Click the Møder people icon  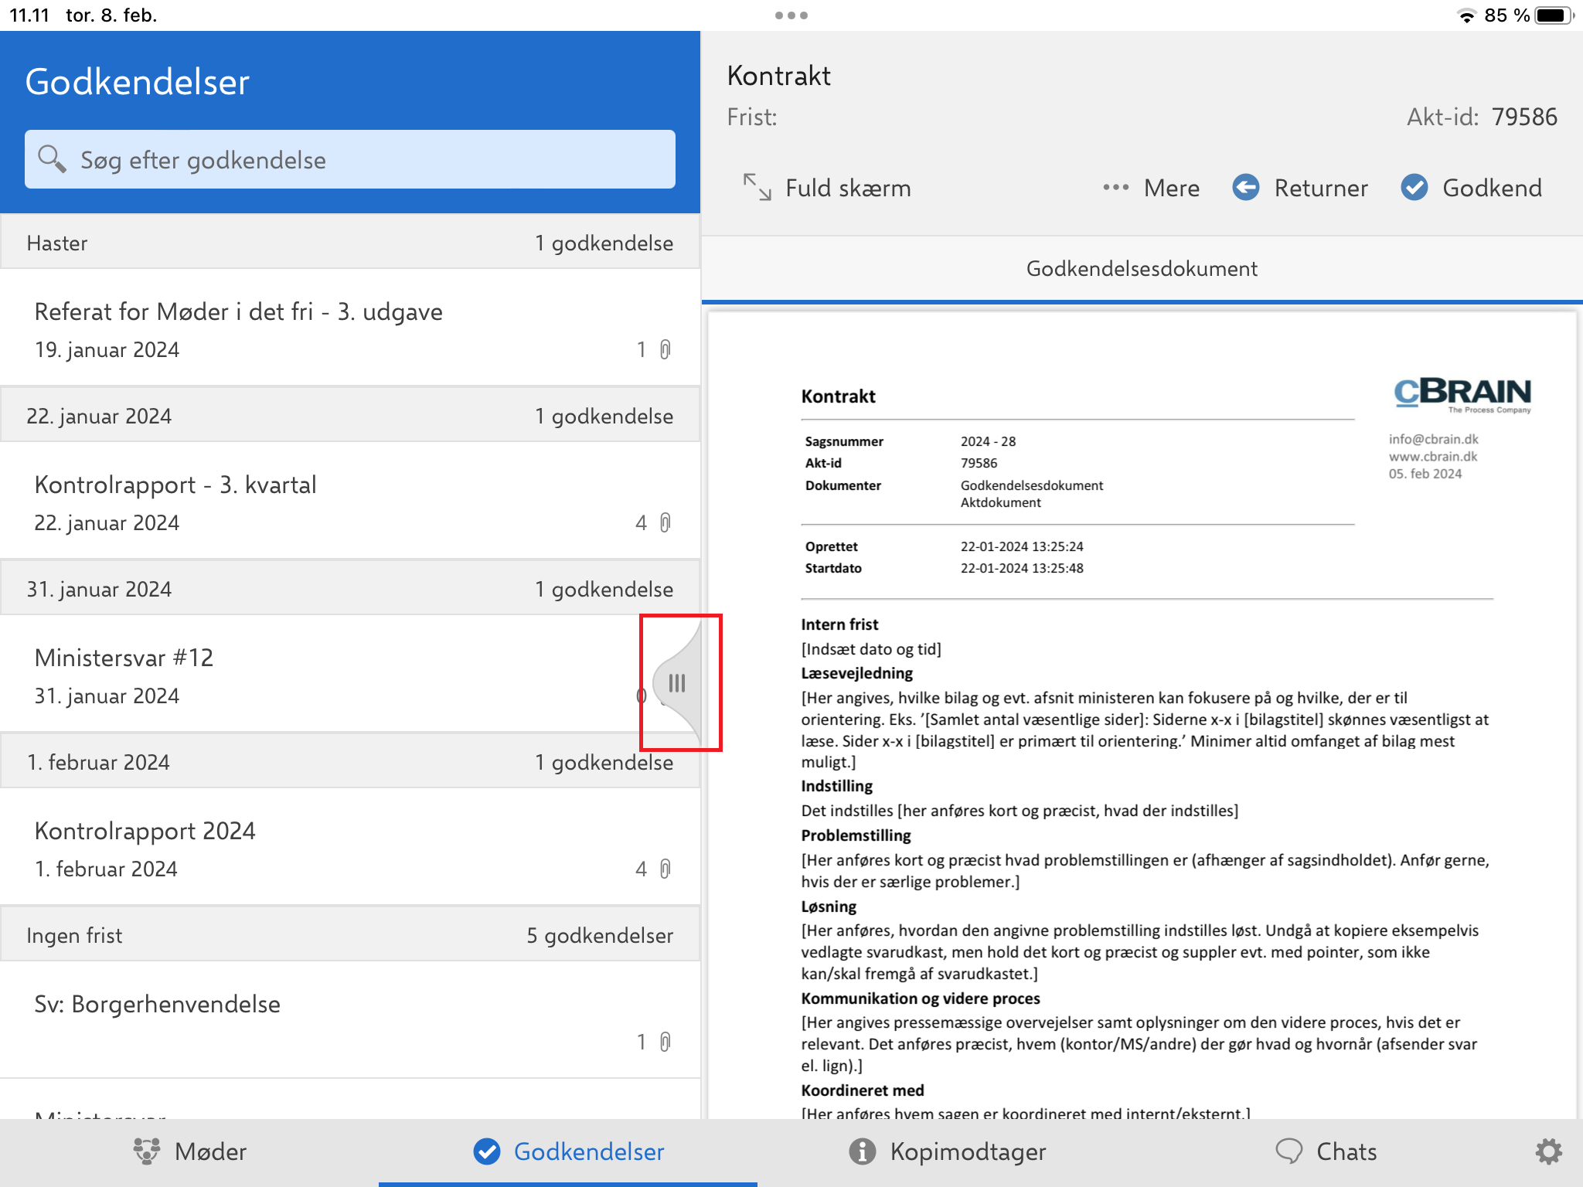(x=146, y=1151)
